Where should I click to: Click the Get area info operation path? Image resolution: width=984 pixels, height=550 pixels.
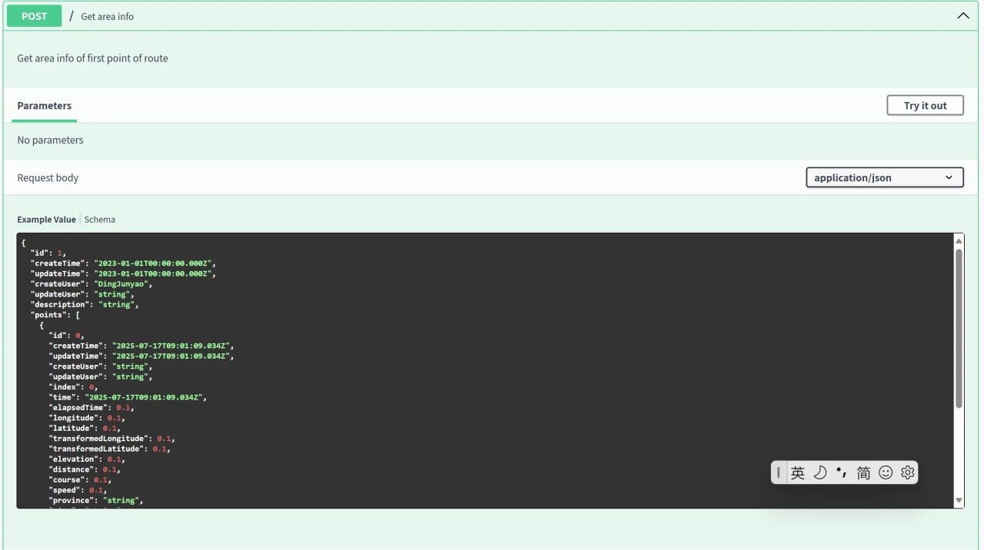(107, 17)
